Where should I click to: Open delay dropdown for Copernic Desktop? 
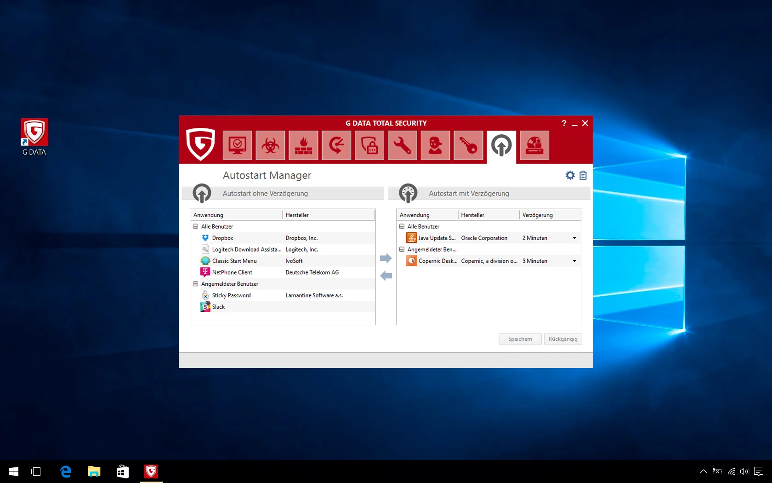click(x=574, y=261)
